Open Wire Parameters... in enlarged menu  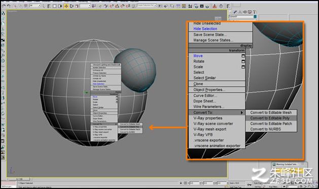(209, 107)
